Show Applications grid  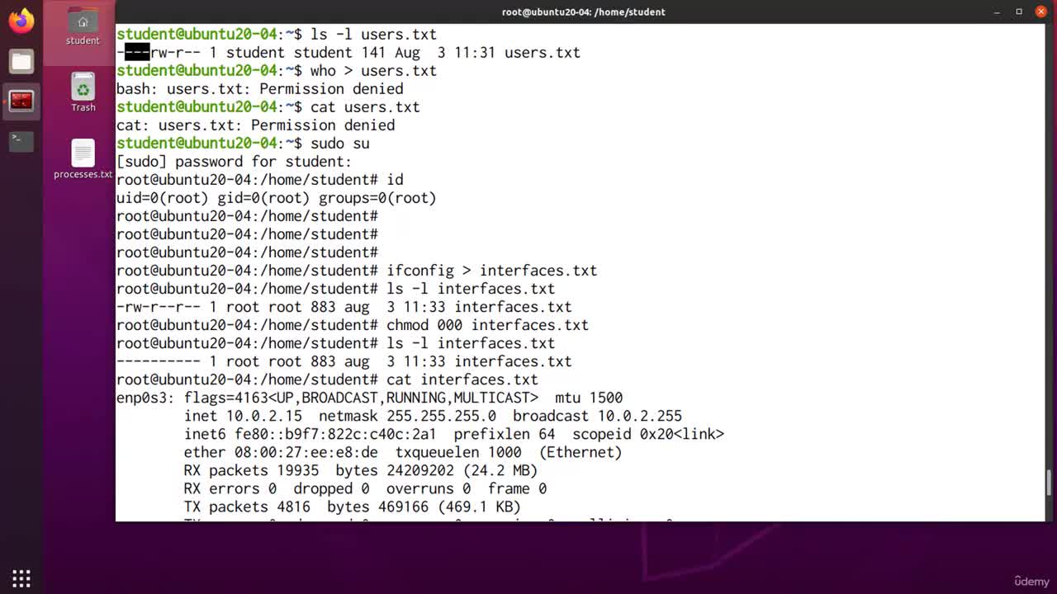pyautogui.click(x=21, y=577)
